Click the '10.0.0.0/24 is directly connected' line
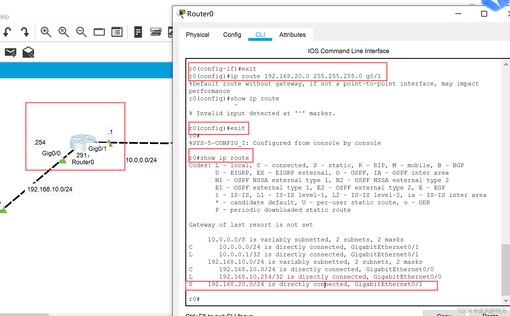This screenshot has height=316, width=510. tap(303, 247)
